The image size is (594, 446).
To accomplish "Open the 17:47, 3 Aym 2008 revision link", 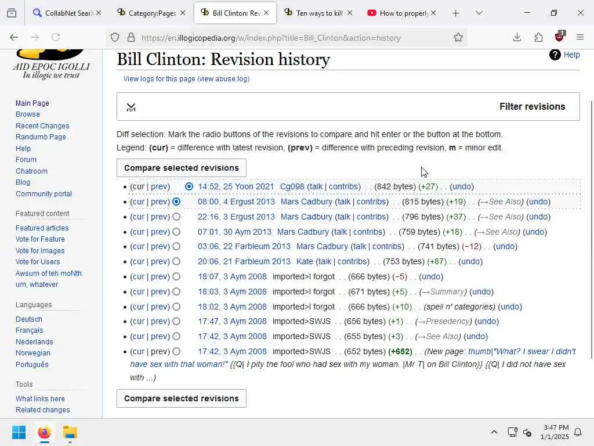I will point(232,322).
